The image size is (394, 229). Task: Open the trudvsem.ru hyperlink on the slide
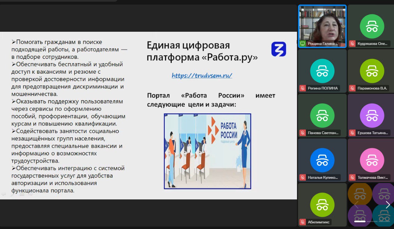pyautogui.click(x=202, y=76)
